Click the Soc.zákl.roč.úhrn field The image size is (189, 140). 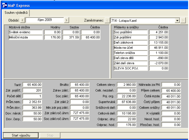tap(80, 119)
